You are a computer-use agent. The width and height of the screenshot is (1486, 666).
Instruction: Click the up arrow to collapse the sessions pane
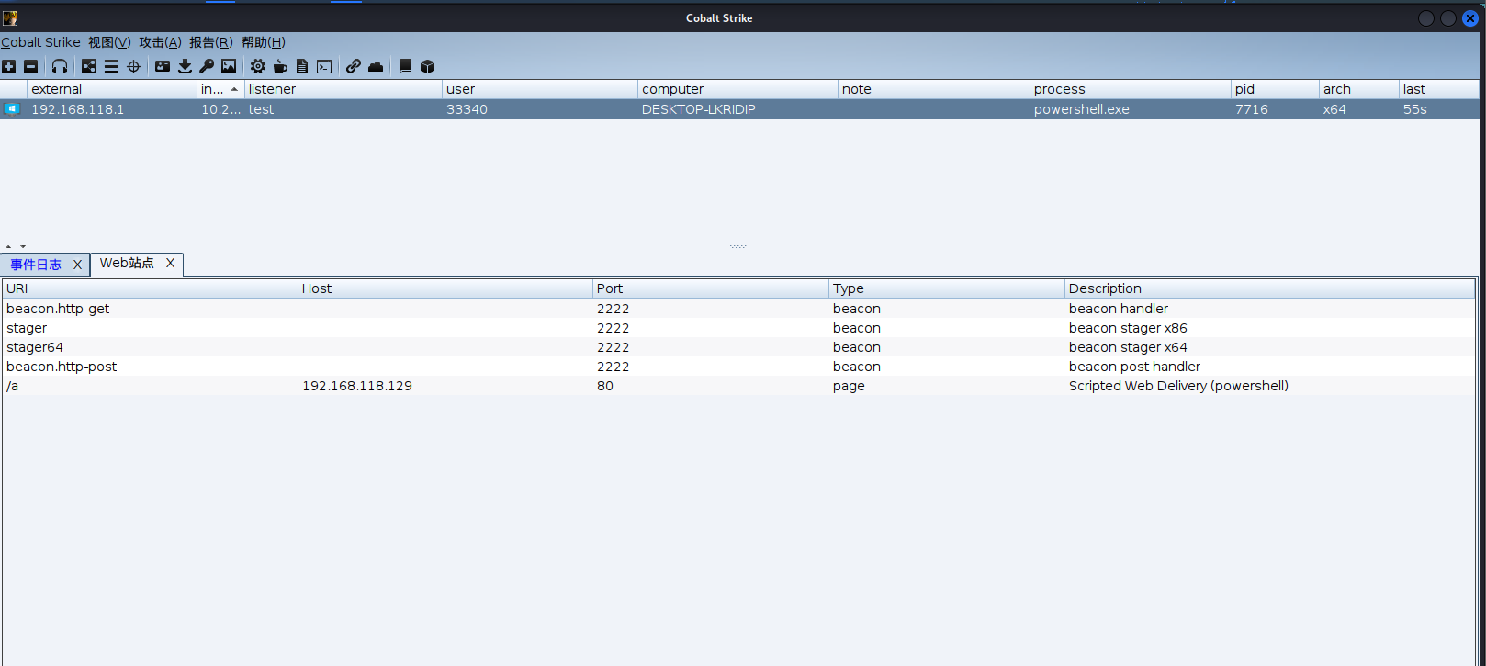pyautogui.click(x=9, y=246)
